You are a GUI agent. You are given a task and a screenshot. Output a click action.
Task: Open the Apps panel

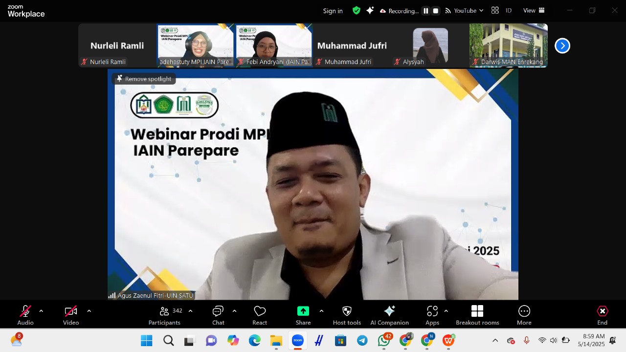click(x=432, y=315)
